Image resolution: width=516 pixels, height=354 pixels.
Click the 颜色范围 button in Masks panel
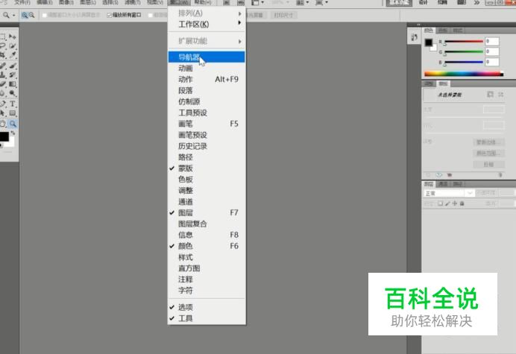tap(488, 153)
